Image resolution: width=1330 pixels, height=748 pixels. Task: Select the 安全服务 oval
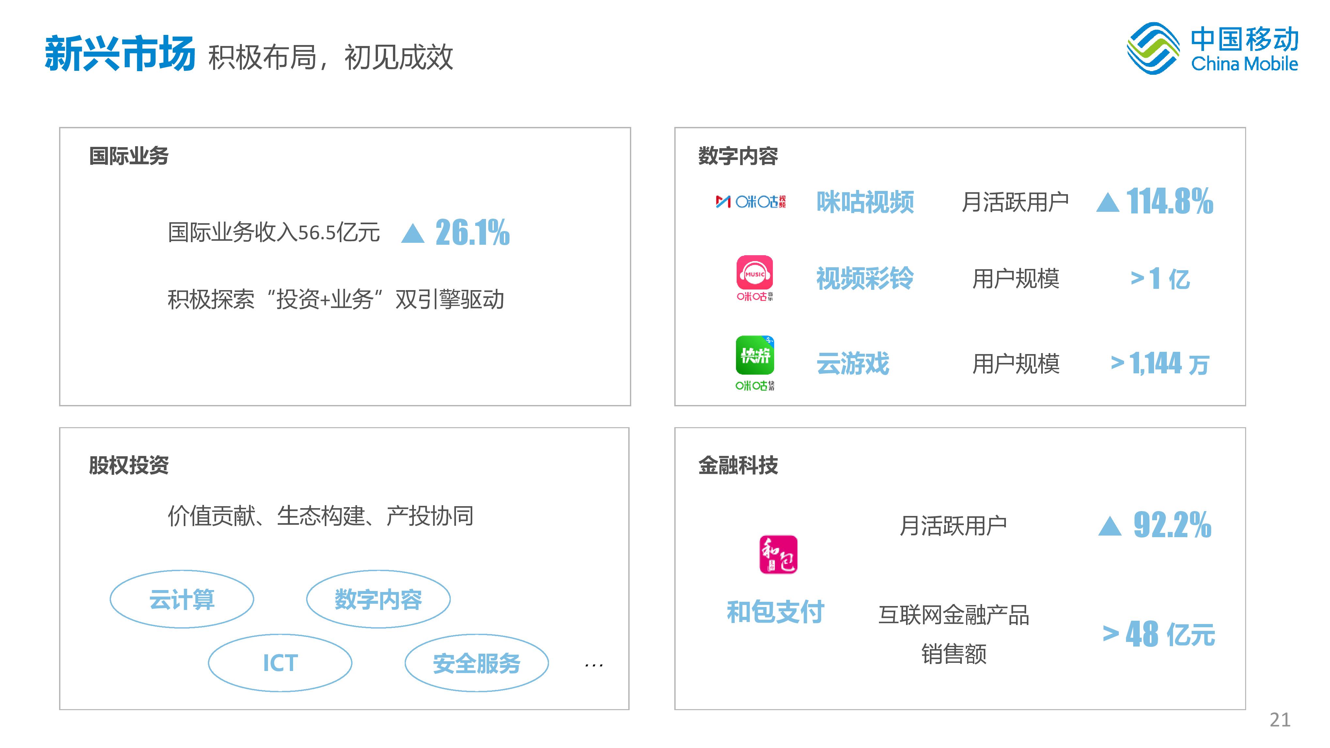tap(477, 663)
